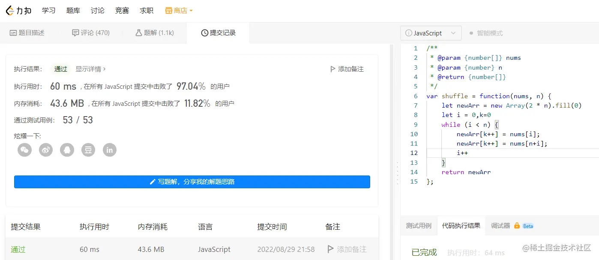Open the 通过 submission result link
This screenshot has height=260, width=599.
18,249
